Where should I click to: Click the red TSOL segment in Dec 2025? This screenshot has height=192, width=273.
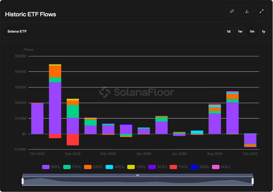coord(73,140)
